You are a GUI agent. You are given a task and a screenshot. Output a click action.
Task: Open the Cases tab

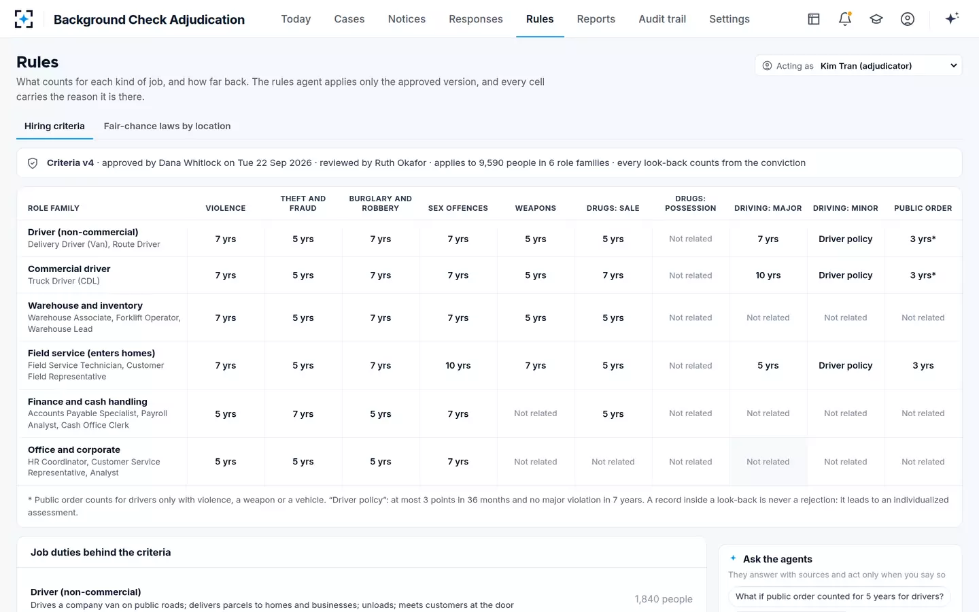pyautogui.click(x=349, y=19)
